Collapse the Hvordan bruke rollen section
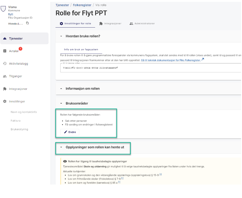 [x=61, y=36]
